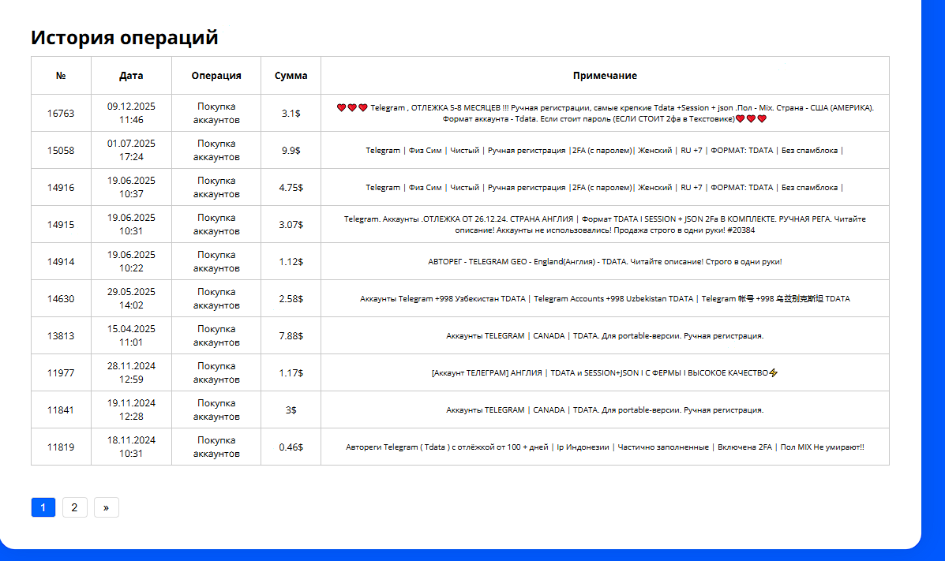Viewport: 945px width, 561px height.
Task: Click RU +7 note in row 15058
Action: coord(605,150)
